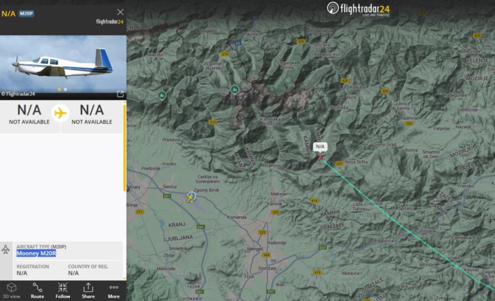Image resolution: width=495 pixels, height=301 pixels.
Task: Click the Grintovec mountain peak icon
Action: coord(234,89)
